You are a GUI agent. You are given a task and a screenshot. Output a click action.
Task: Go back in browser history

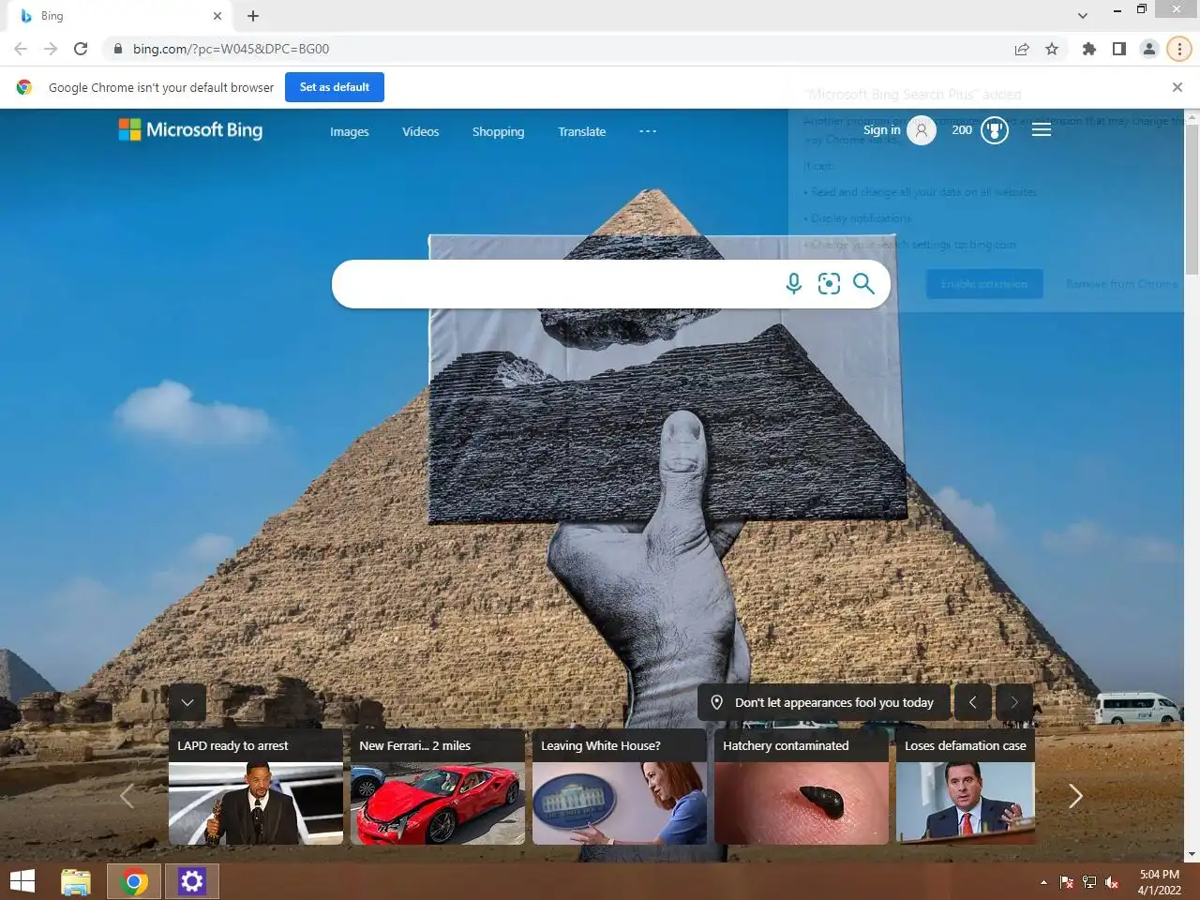[x=21, y=49]
